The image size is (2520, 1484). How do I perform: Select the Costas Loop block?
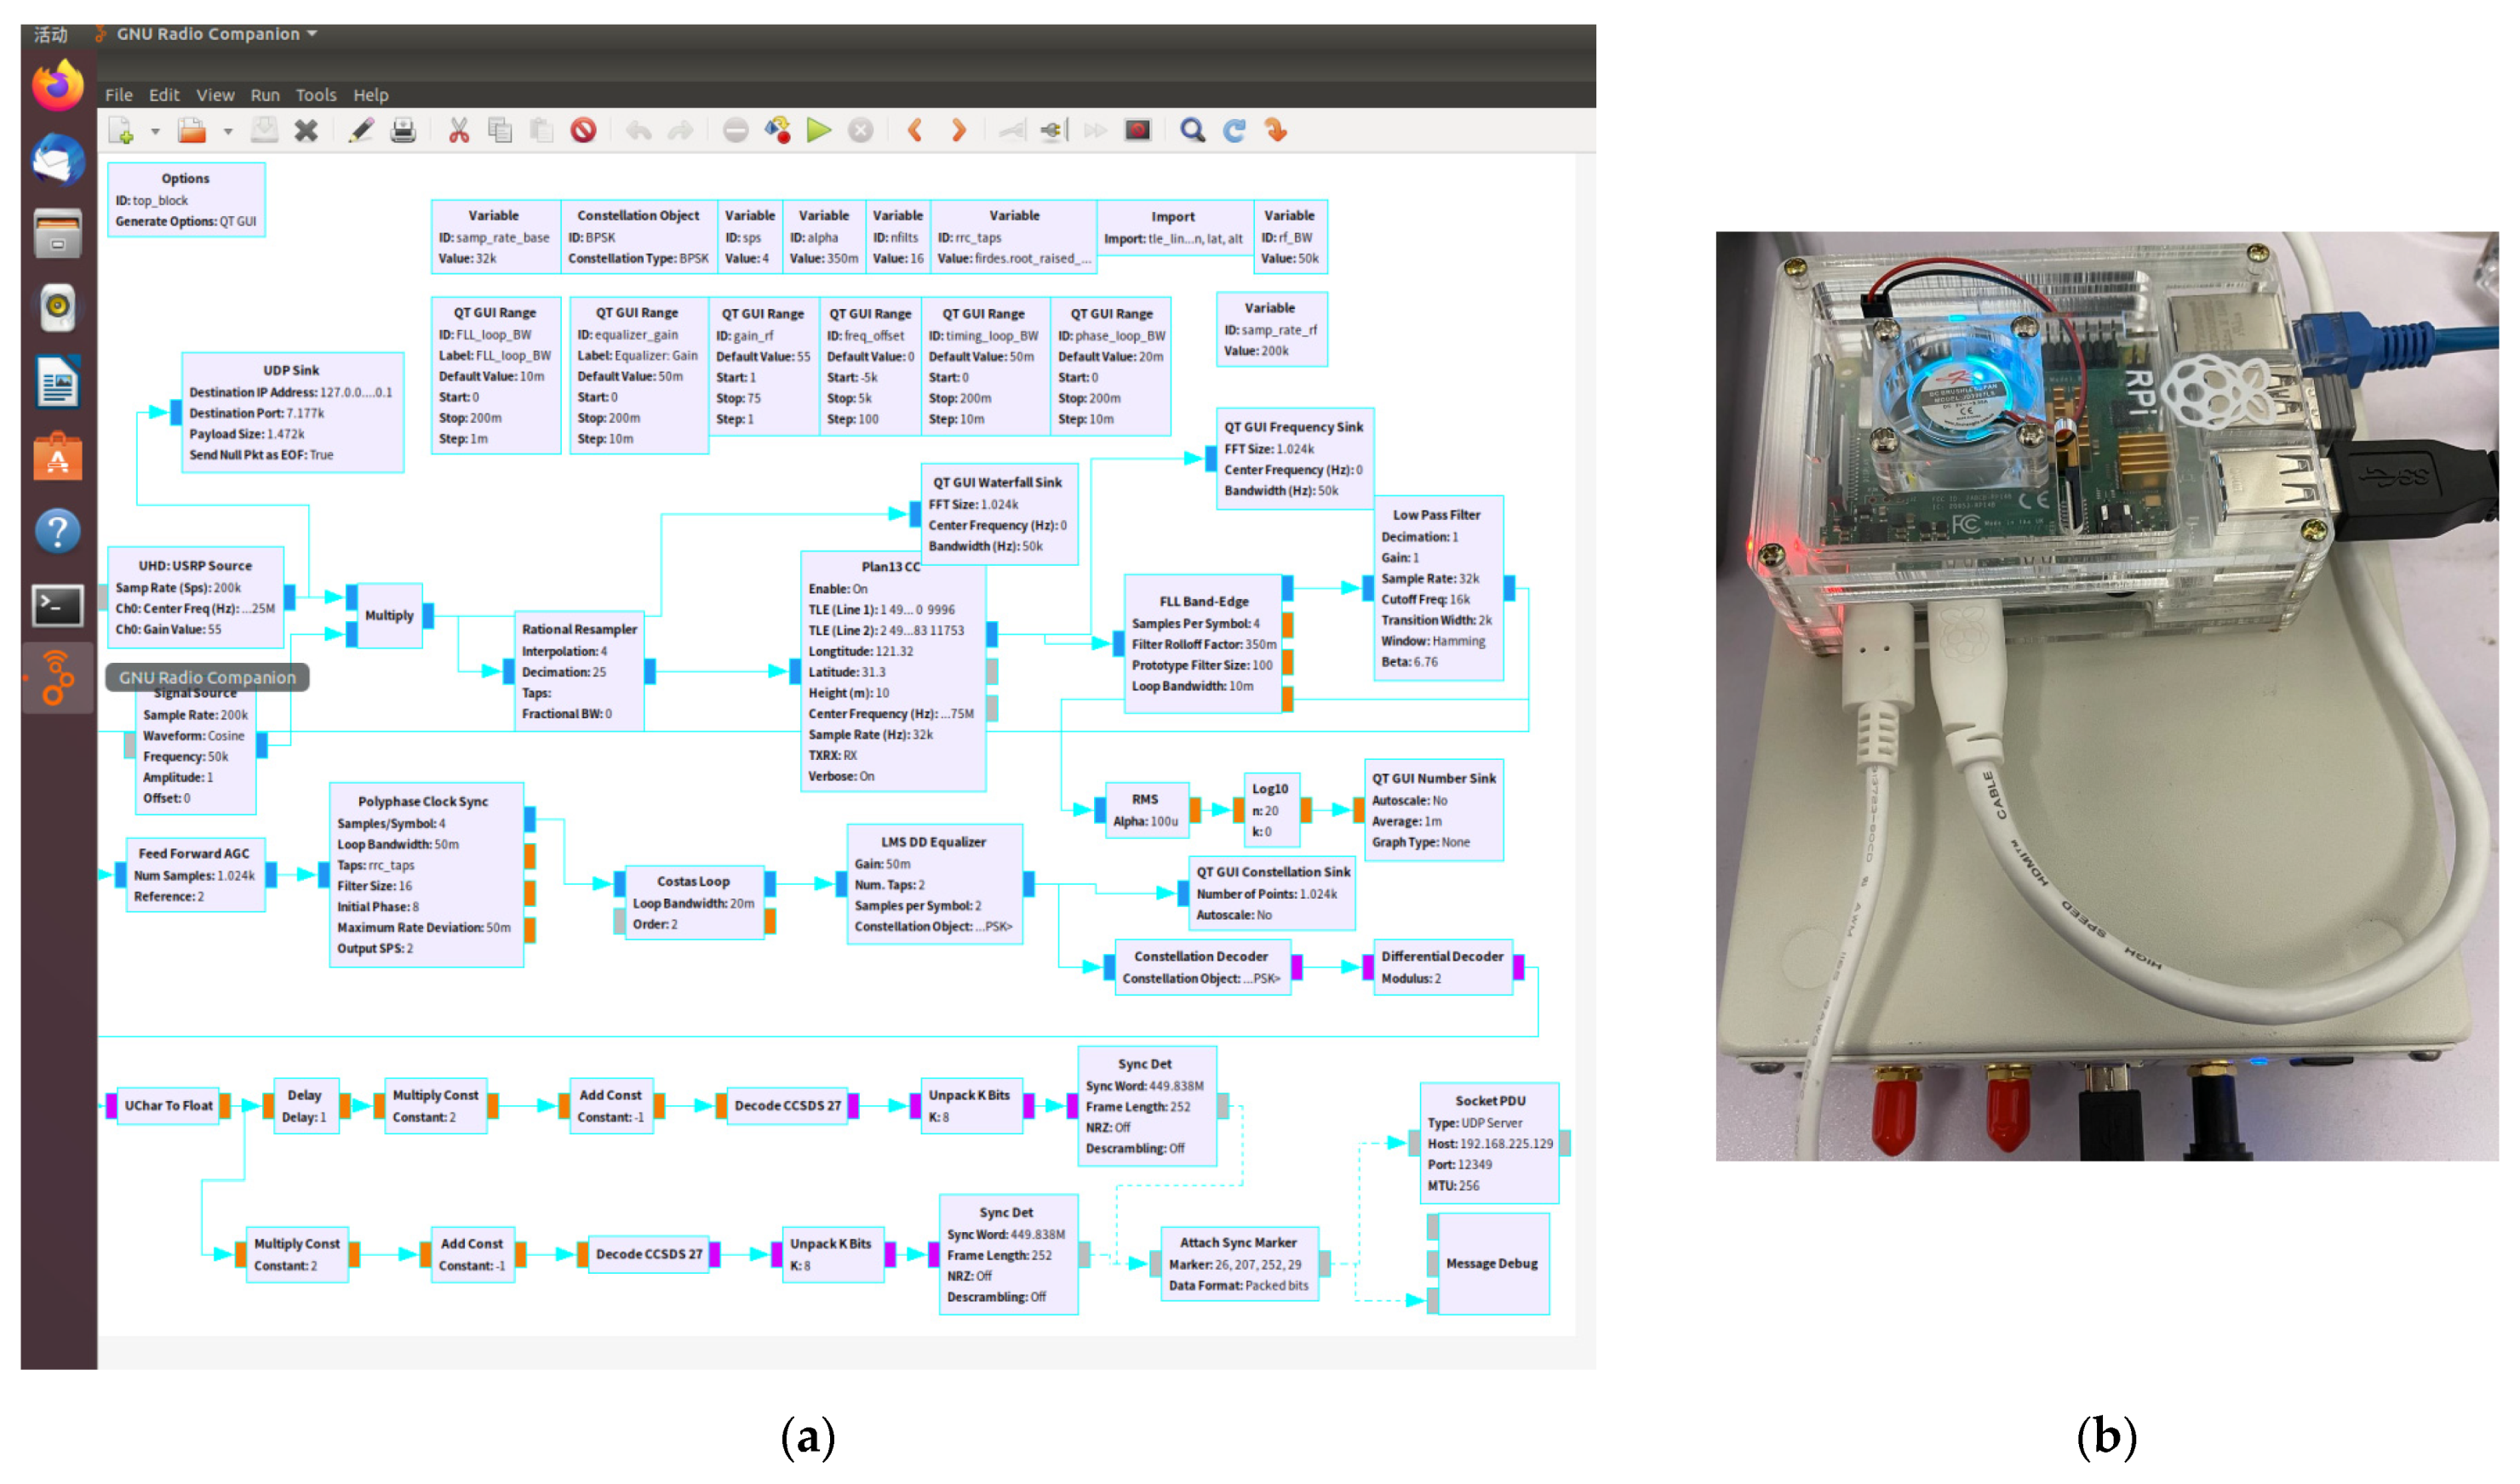pos(693,901)
